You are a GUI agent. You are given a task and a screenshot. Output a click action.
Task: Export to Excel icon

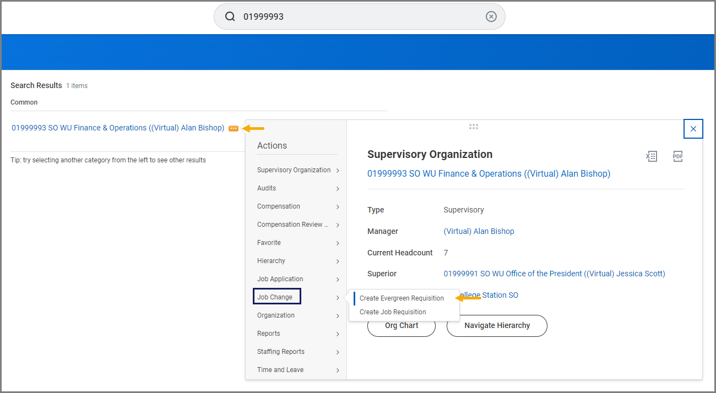(x=652, y=156)
